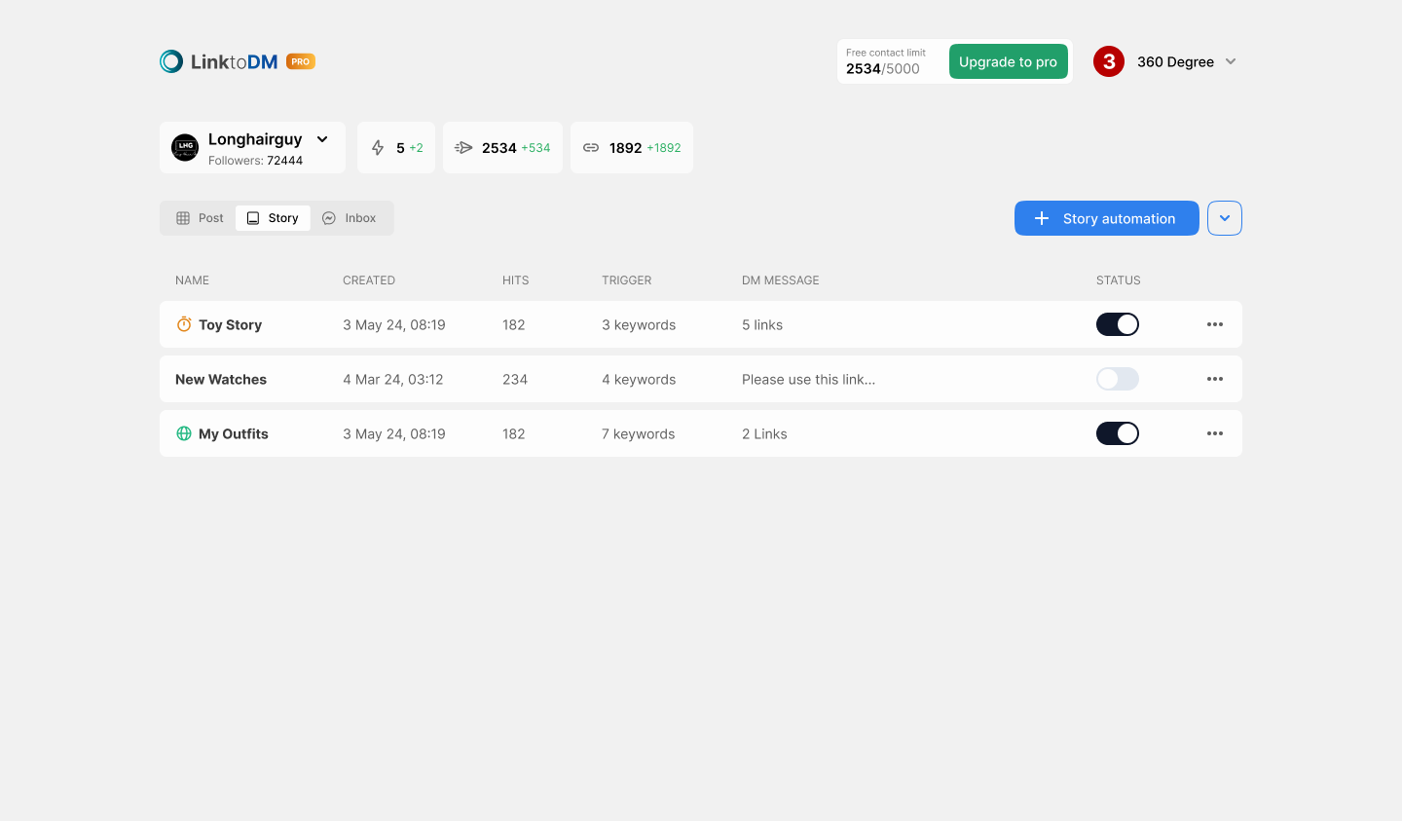Open the three-dot menu for Toy Story
Screen dimensions: 1402x821
tap(1214, 324)
